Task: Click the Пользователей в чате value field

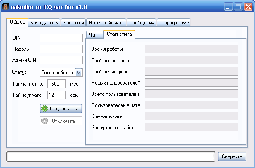Action: (x=191, y=105)
